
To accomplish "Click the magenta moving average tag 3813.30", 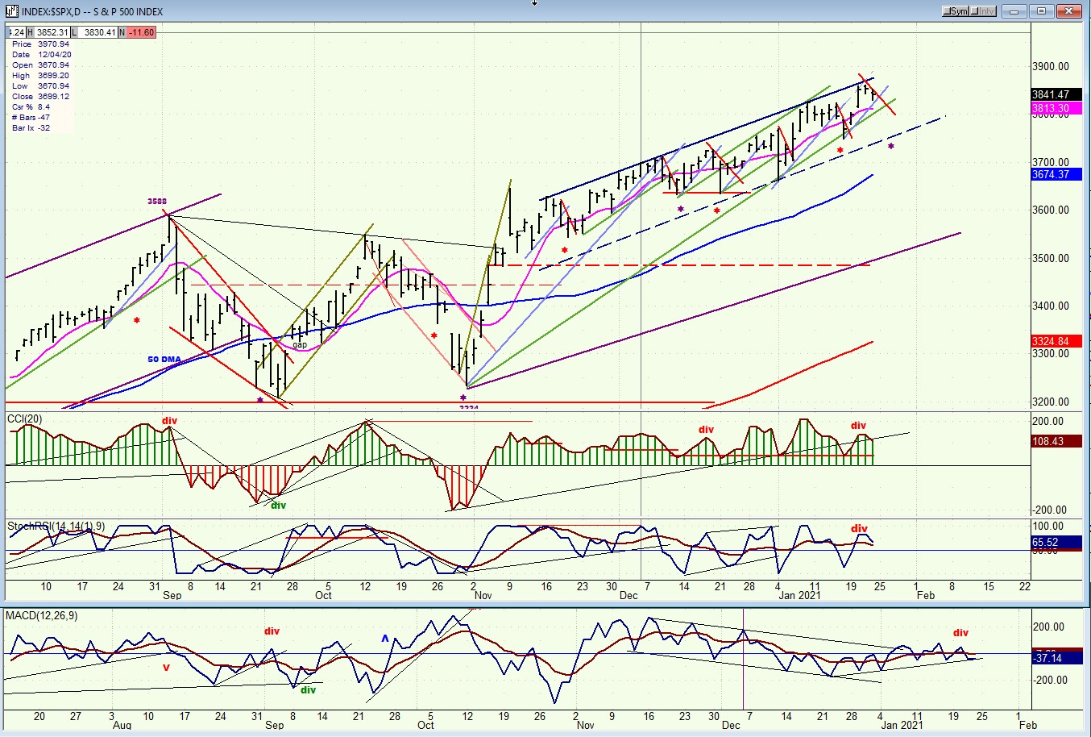I will pyautogui.click(x=1056, y=109).
